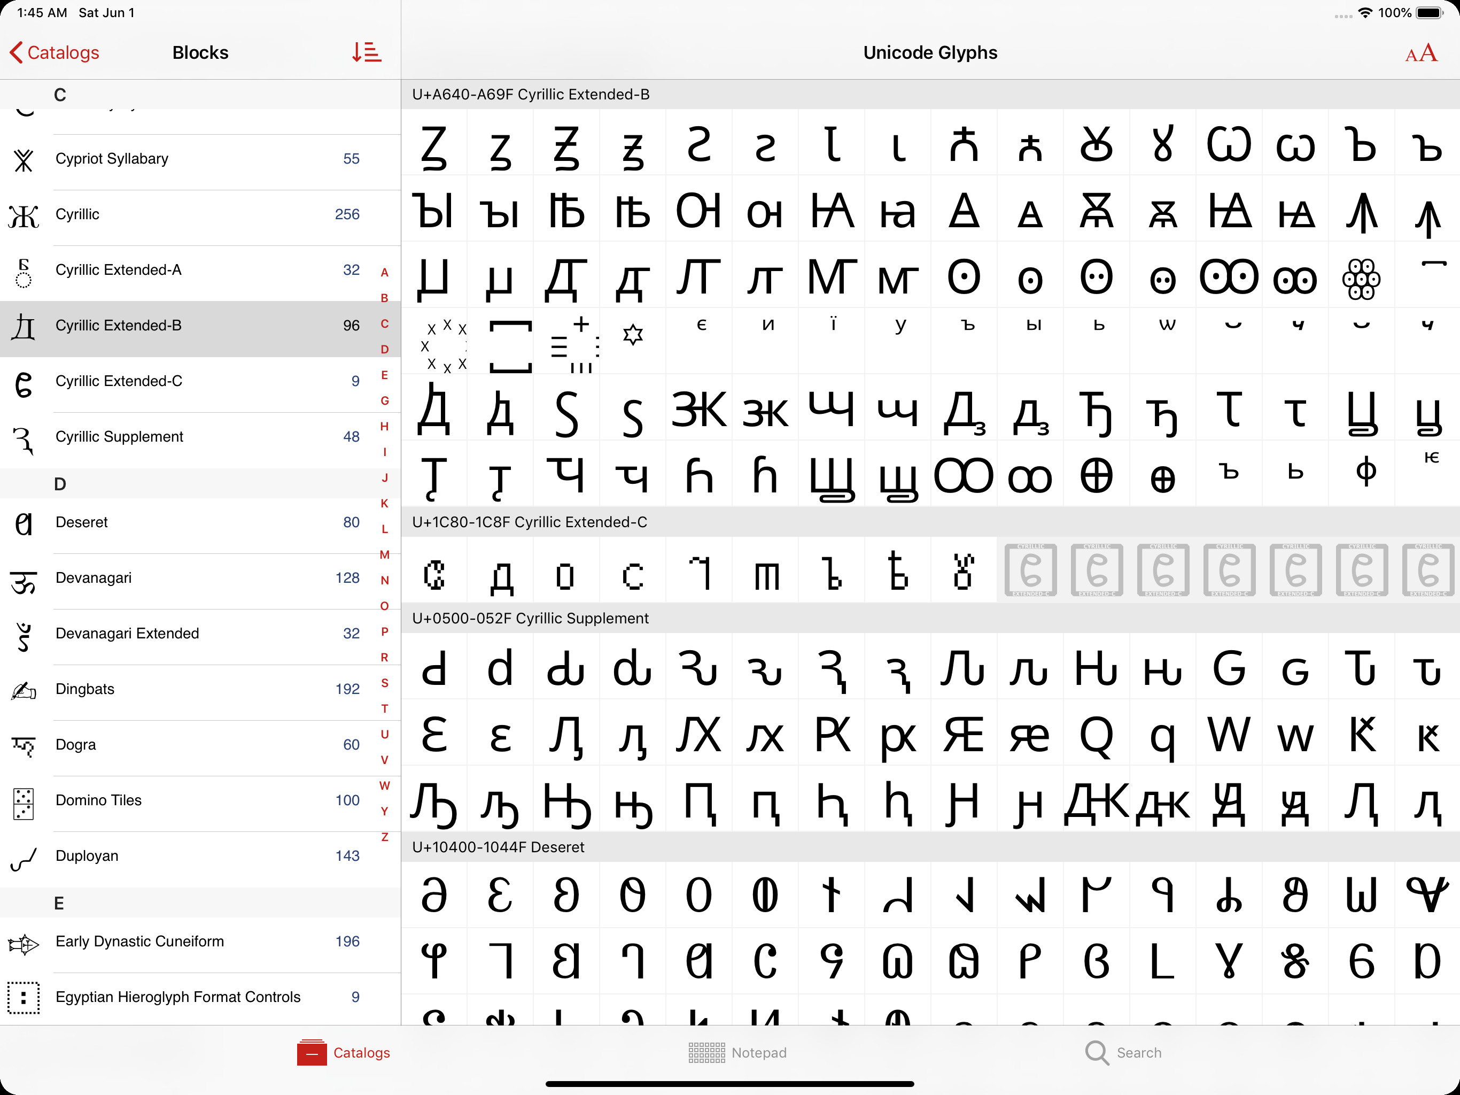Tap the Cyrillic Supplement section header
The height and width of the screenshot is (1095, 1460).
tap(930, 618)
